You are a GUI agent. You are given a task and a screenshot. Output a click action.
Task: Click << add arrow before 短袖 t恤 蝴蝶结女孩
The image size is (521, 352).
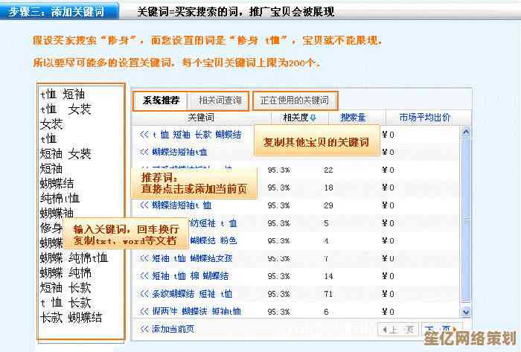pyautogui.click(x=144, y=258)
